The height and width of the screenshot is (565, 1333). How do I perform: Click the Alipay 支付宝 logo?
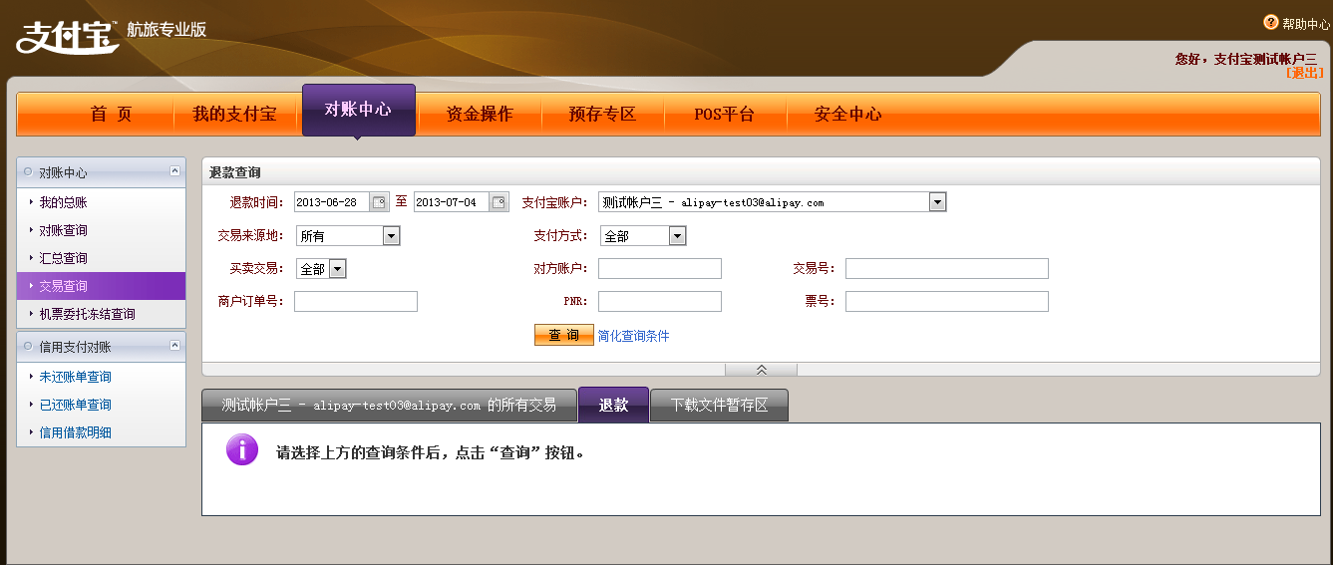pyautogui.click(x=66, y=36)
